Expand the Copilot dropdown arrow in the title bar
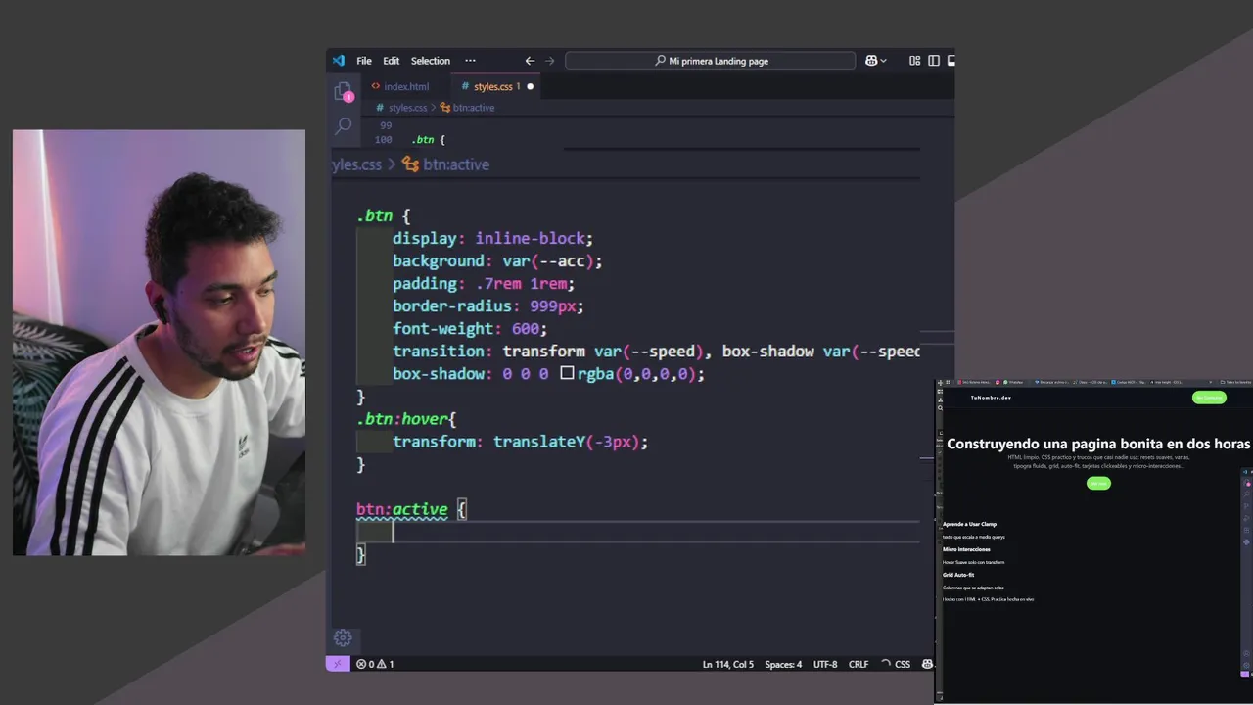The image size is (1253, 705). 883,61
